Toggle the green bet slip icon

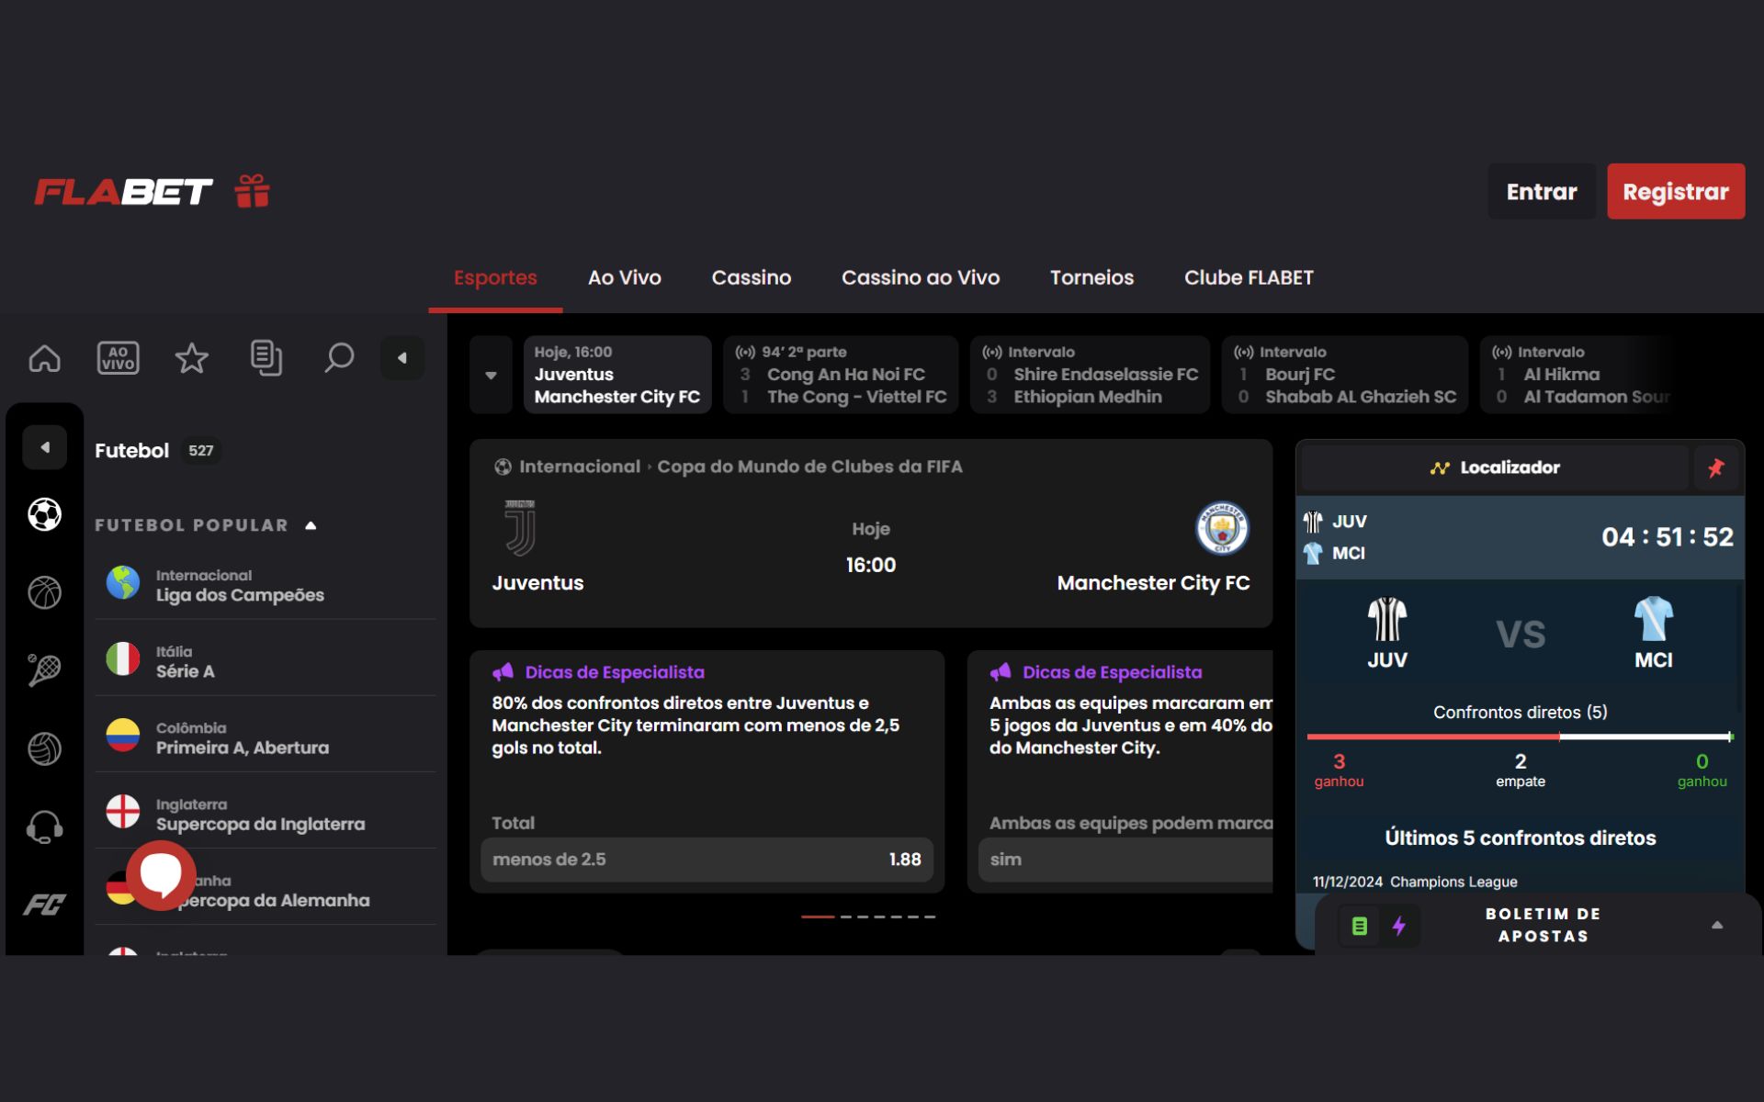click(x=1360, y=926)
